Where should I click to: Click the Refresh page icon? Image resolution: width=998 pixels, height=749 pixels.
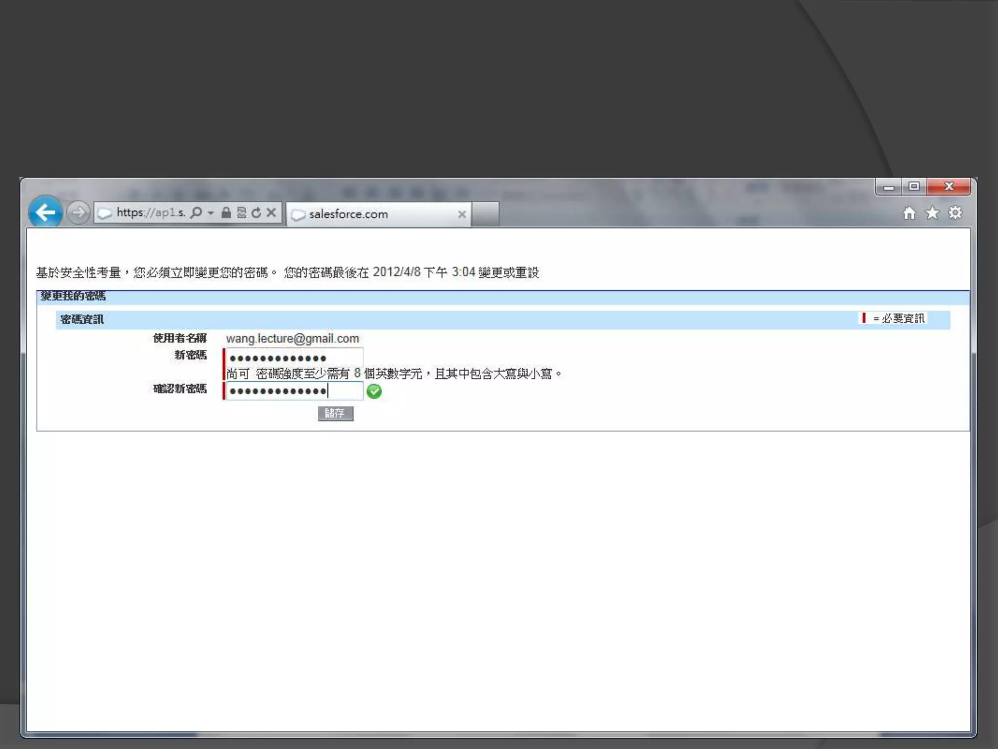point(256,213)
